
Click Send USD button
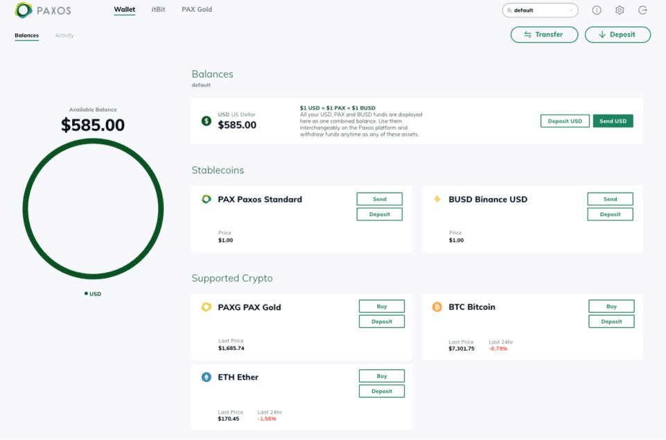(613, 121)
